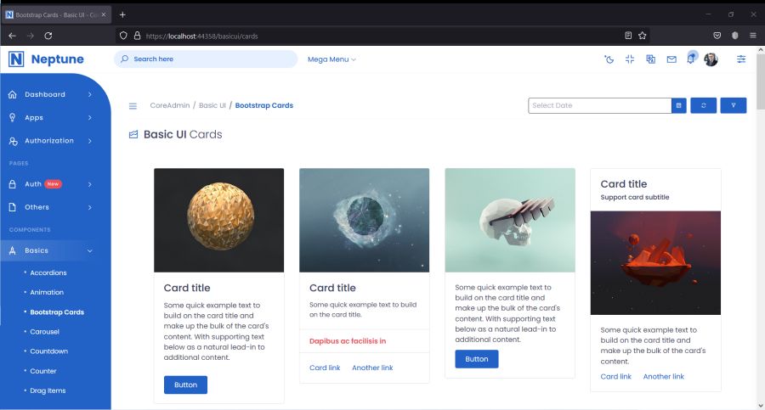This screenshot has height=410, width=765.
Task: Collapse the Basics menu chevron
Action: (90, 250)
